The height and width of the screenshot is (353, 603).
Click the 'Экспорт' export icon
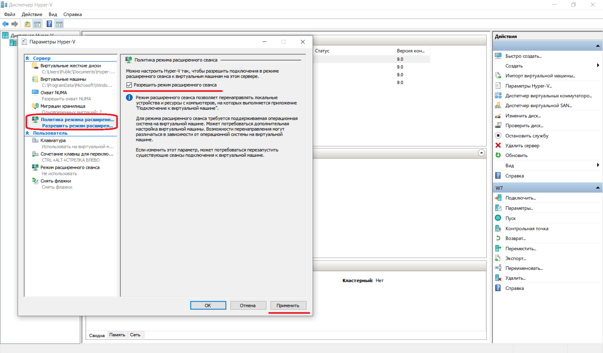click(x=498, y=258)
